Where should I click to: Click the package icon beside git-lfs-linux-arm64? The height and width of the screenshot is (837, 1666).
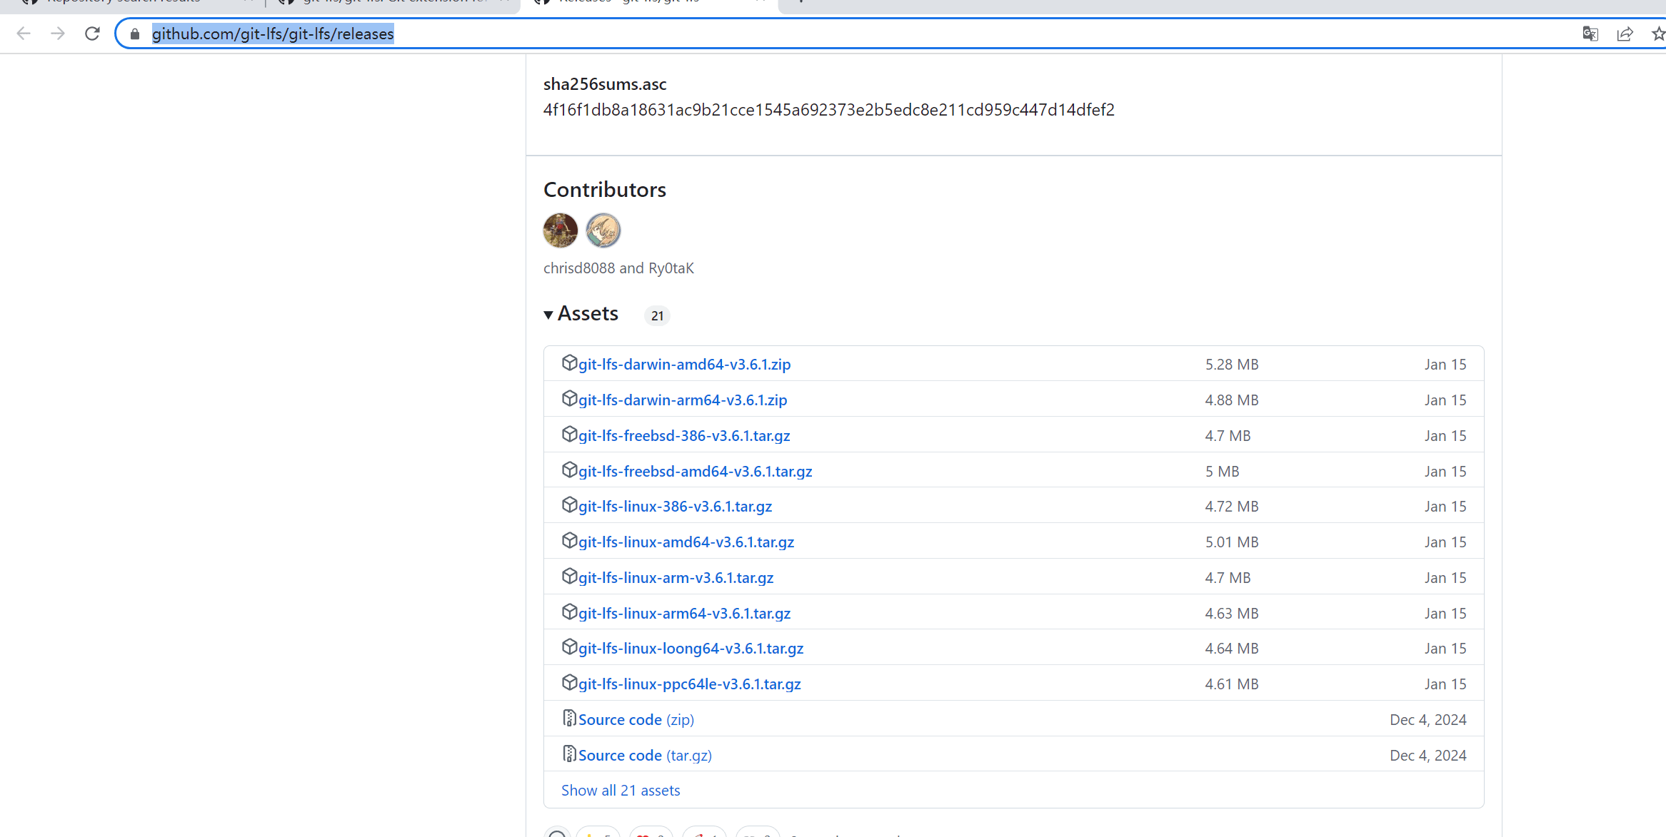coord(569,612)
